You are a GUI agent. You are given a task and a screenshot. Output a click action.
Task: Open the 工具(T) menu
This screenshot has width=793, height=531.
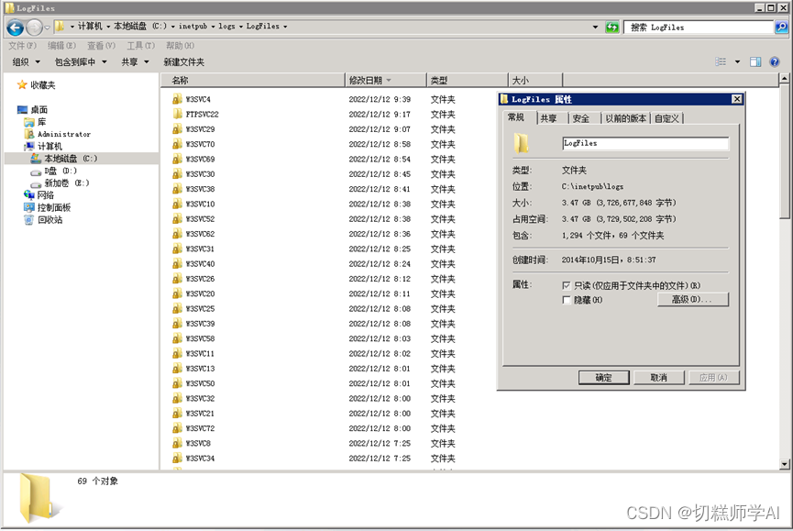140,46
